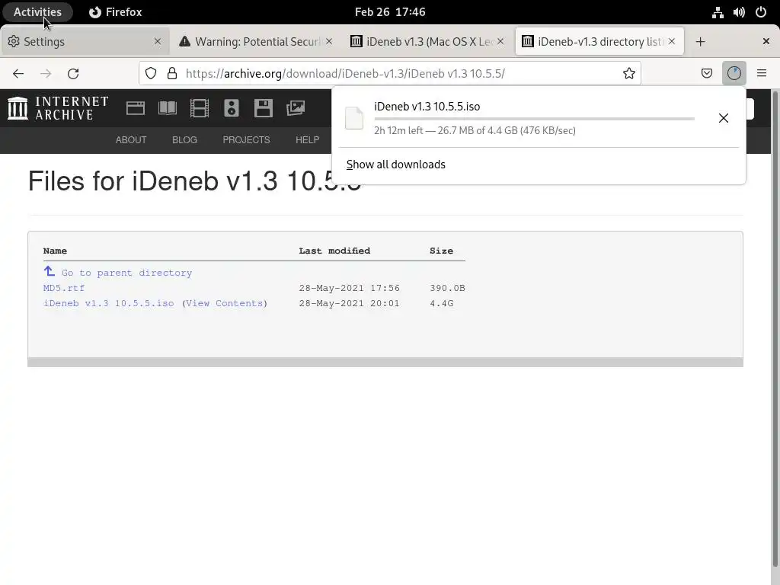Select the 28-May-2021 17:56 date

349,288
